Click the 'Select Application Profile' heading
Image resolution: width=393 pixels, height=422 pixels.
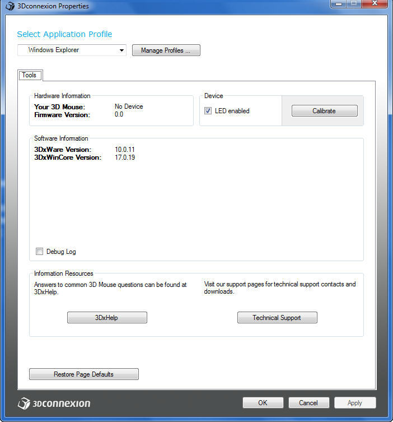[x=64, y=34]
